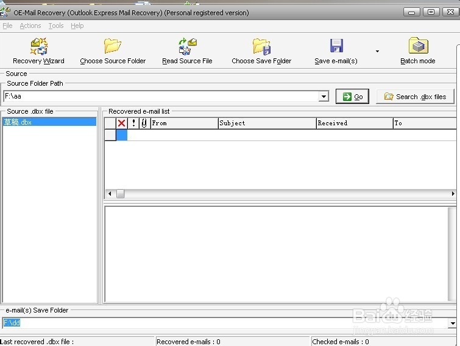Viewport: 460px width, 346px height.
Task: Sort by the To column
Action: [425, 123]
